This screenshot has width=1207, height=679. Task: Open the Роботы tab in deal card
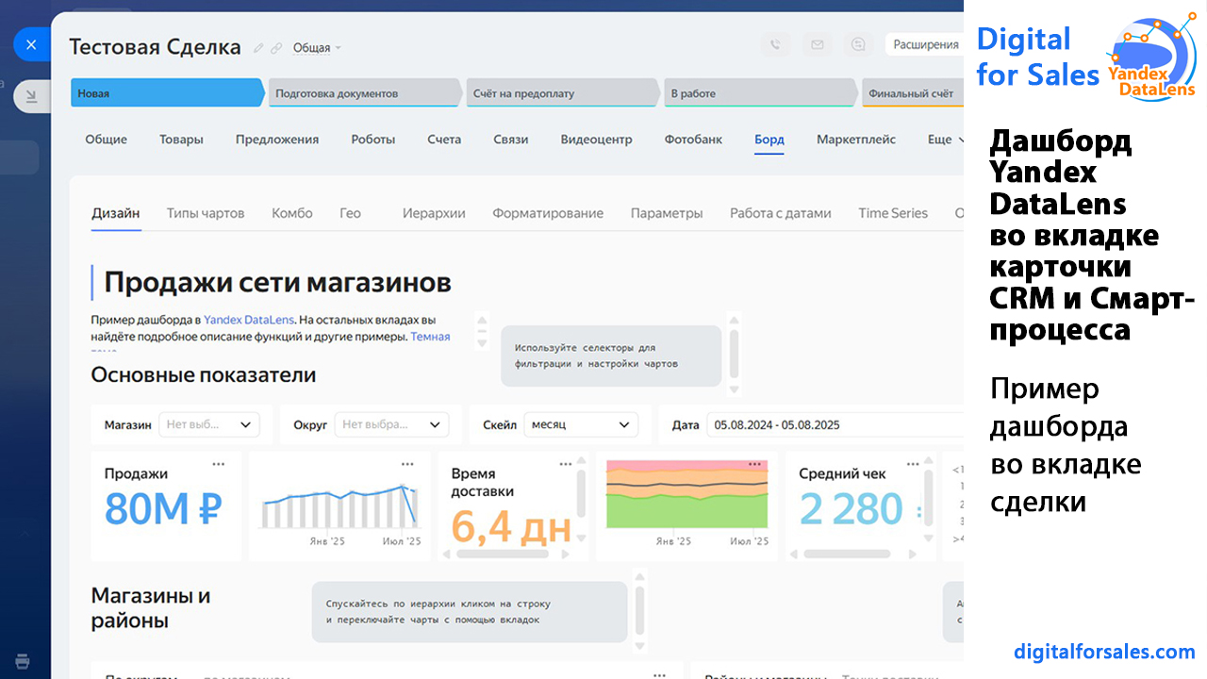pos(372,140)
